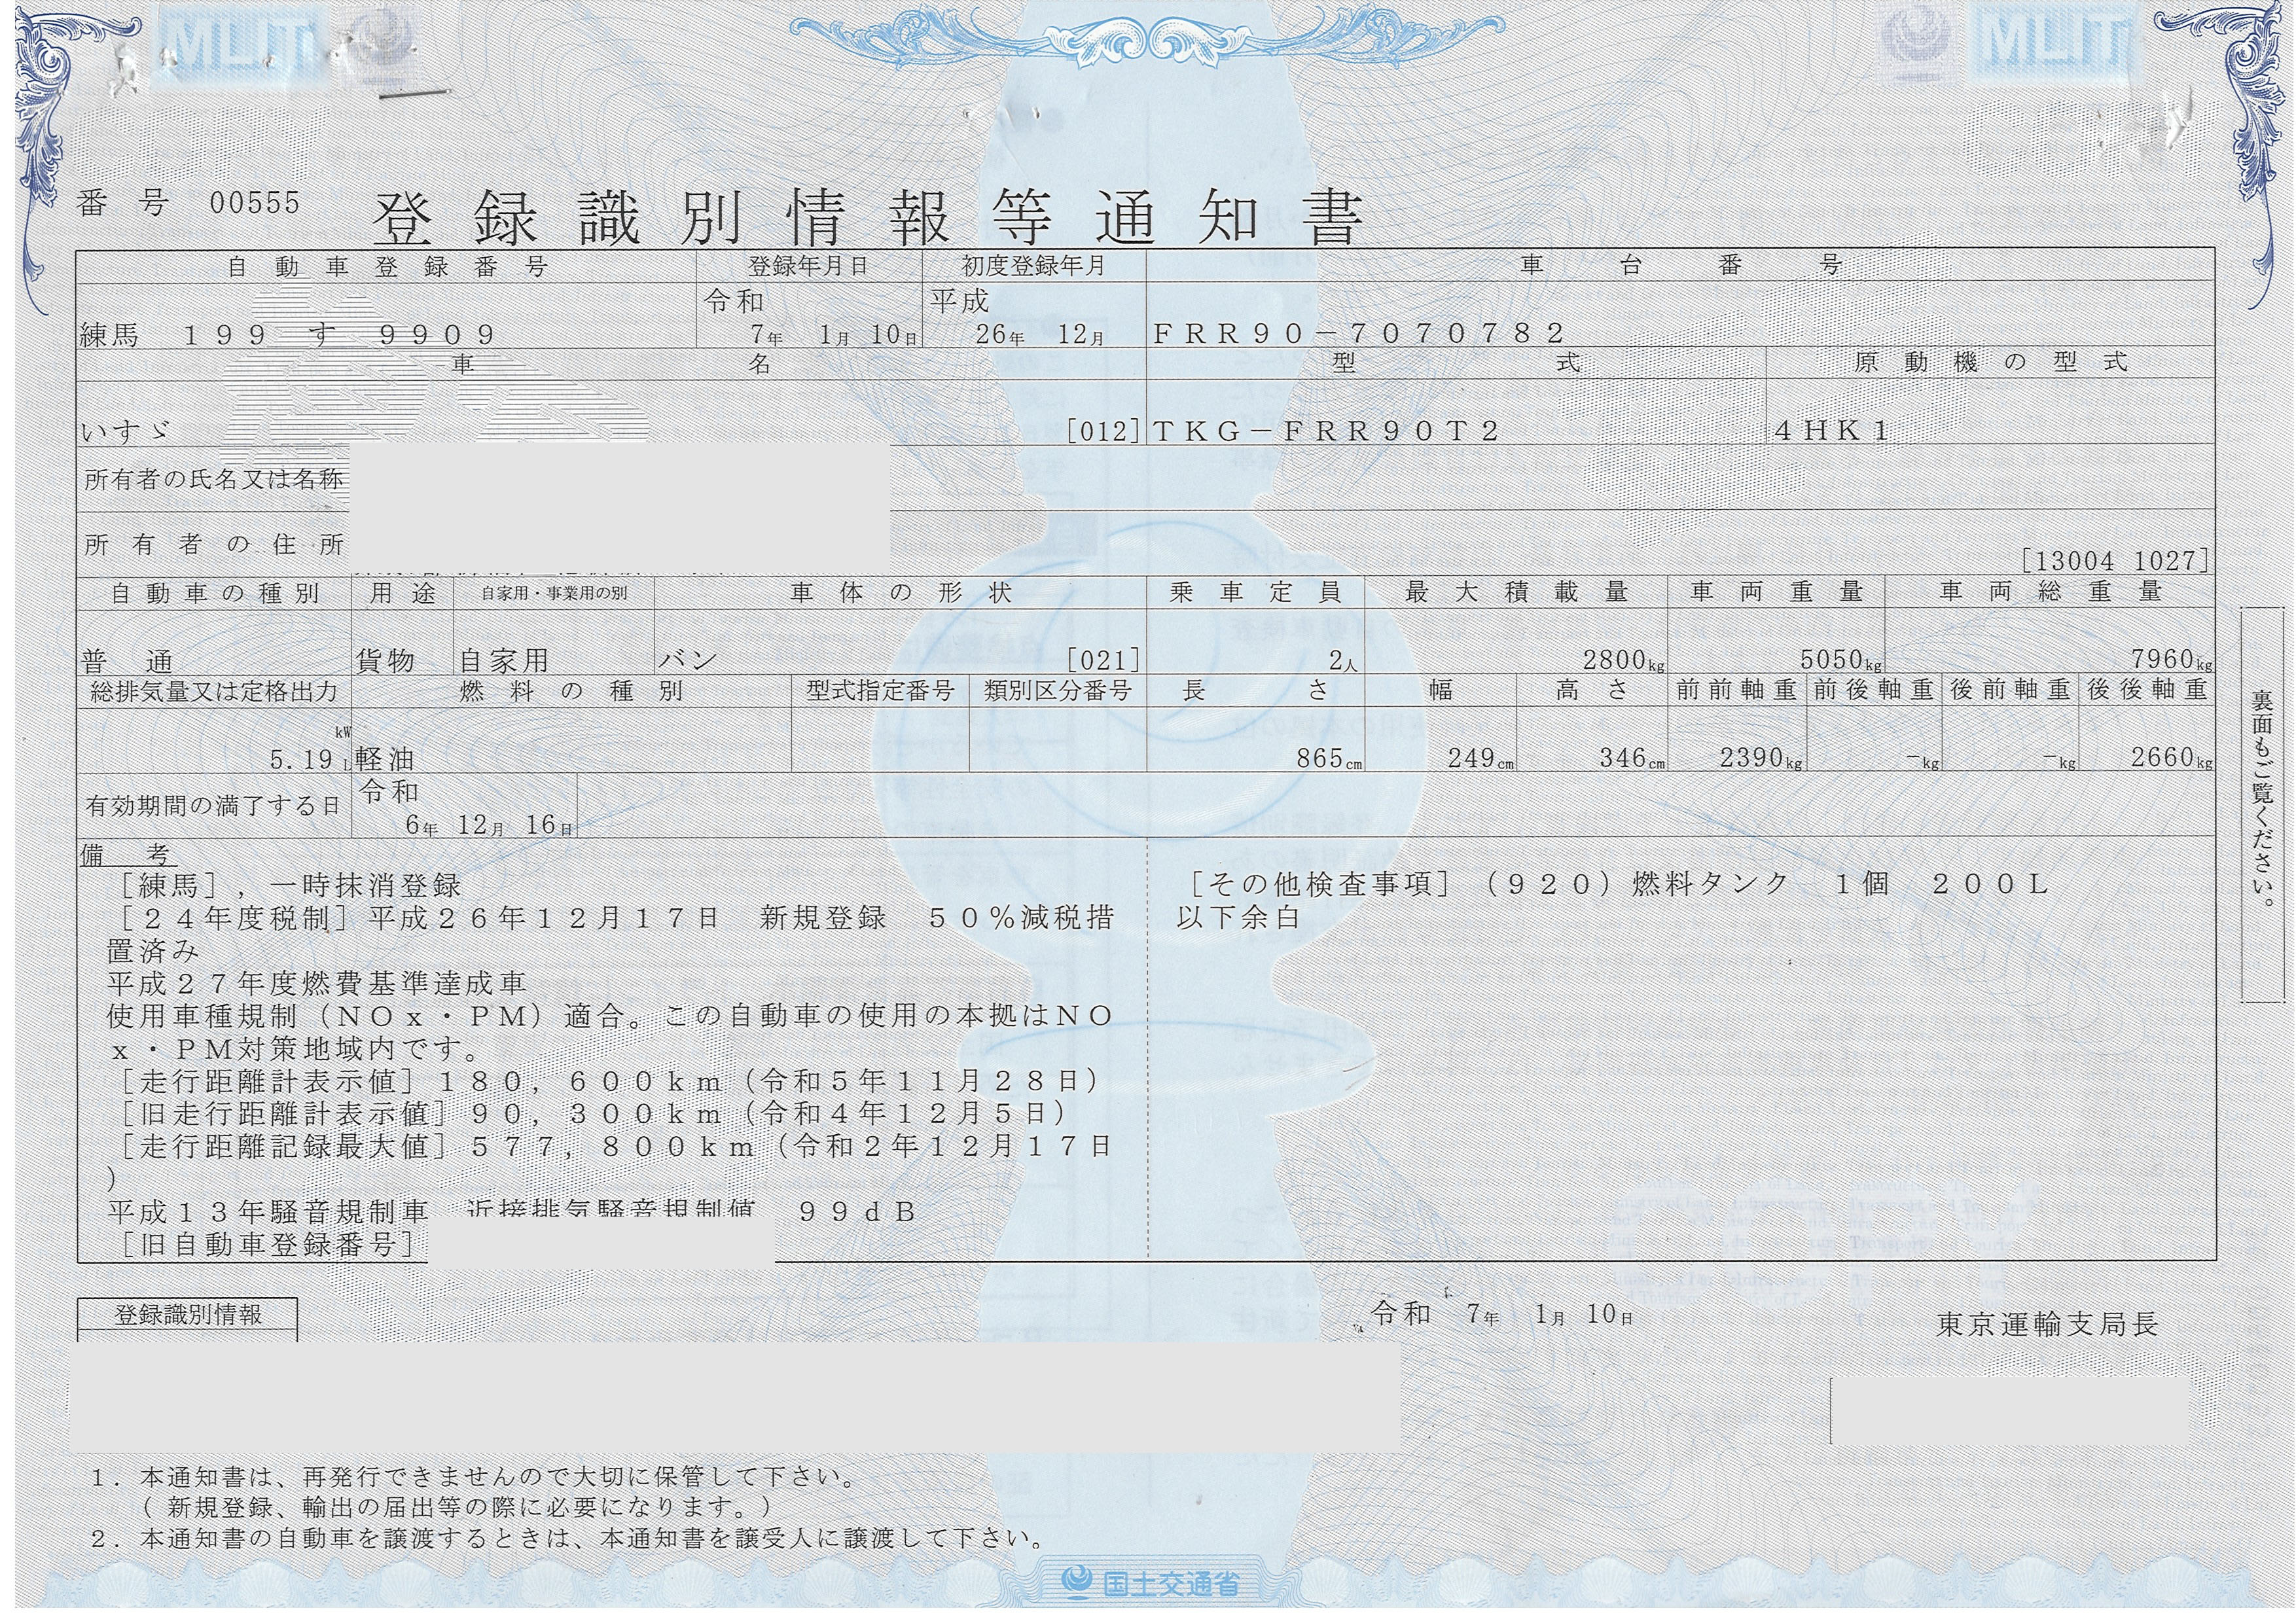Select the 登録識別情報 box label

pyautogui.click(x=188, y=1314)
